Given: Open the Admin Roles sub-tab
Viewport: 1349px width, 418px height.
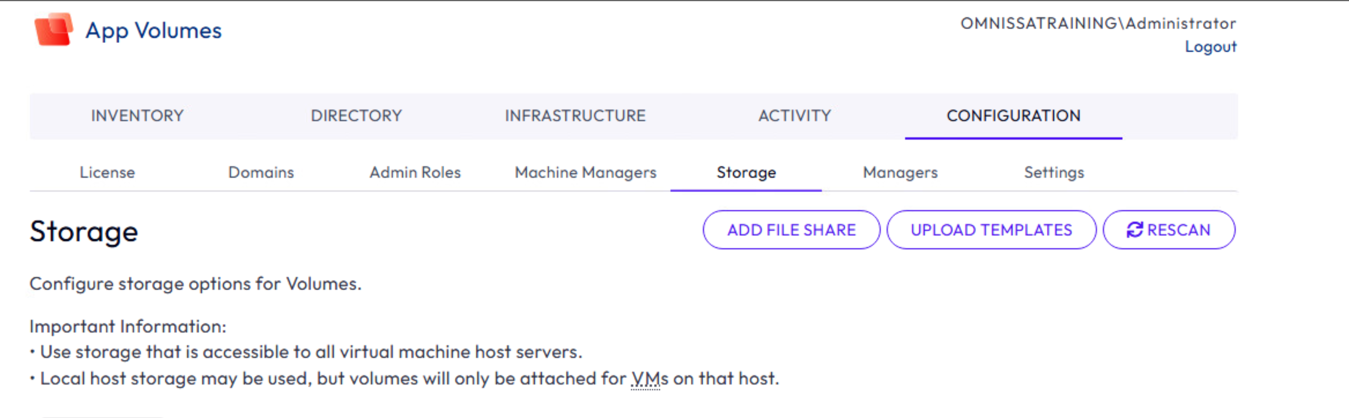Looking at the screenshot, I should click(x=415, y=172).
